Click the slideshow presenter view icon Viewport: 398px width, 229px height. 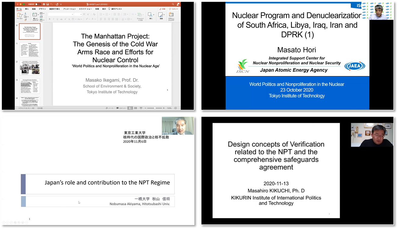(x=141, y=108)
